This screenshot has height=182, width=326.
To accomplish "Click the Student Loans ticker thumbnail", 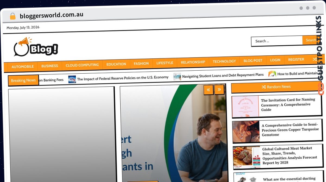I will click(177, 77).
